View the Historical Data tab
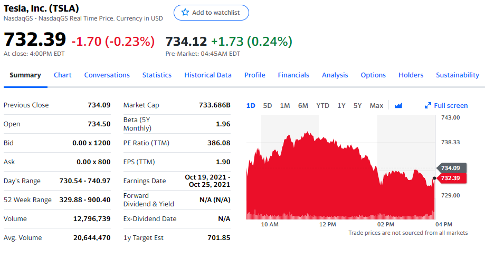This screenshot has width=485, height=259. [208, 75]
